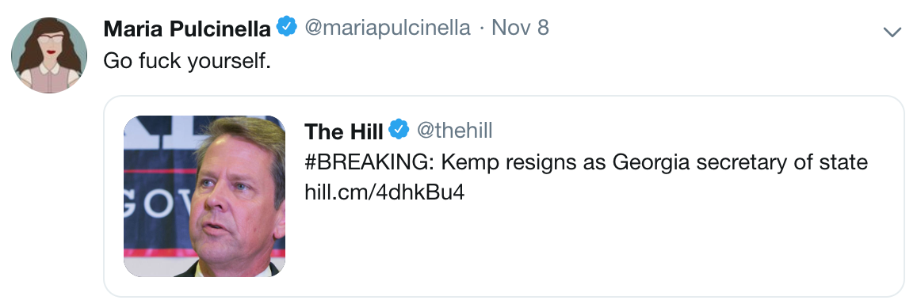
Task: Select the main tweet's short text line
Action: [x=187, y=61]
